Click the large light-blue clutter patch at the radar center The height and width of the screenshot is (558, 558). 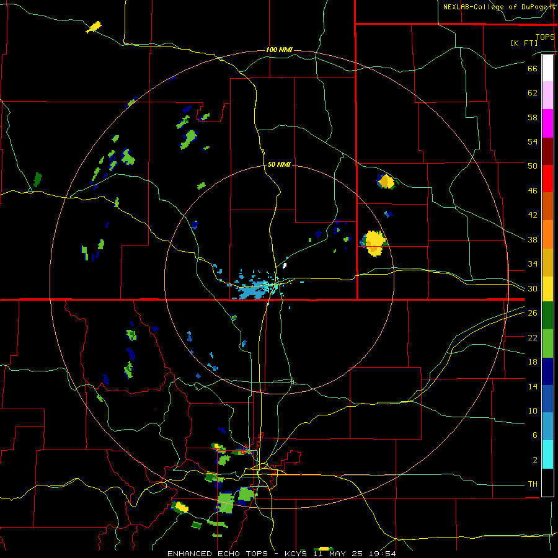click(x=252, y=290)
